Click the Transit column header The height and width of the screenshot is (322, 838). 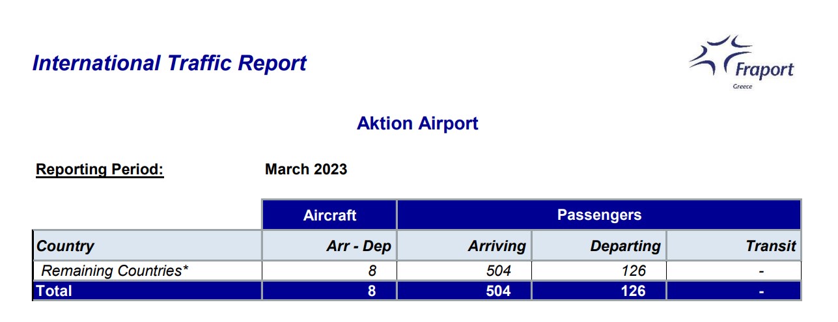(734, 246)
